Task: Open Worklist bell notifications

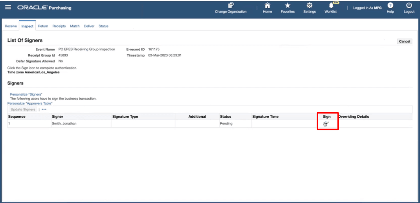Action: click(x=331, y=5)
